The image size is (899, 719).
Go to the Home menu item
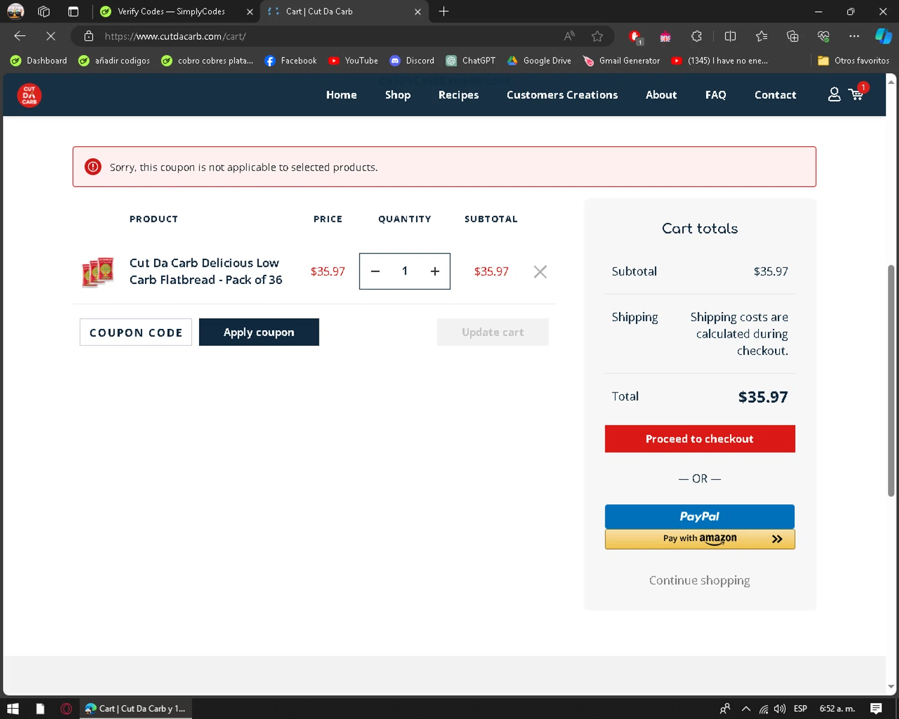(342, 95)
